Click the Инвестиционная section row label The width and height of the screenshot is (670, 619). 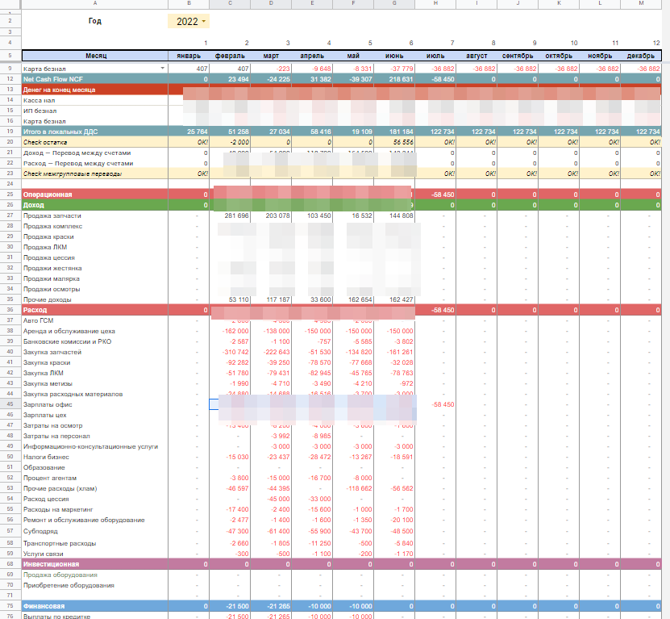pos(51,564)
